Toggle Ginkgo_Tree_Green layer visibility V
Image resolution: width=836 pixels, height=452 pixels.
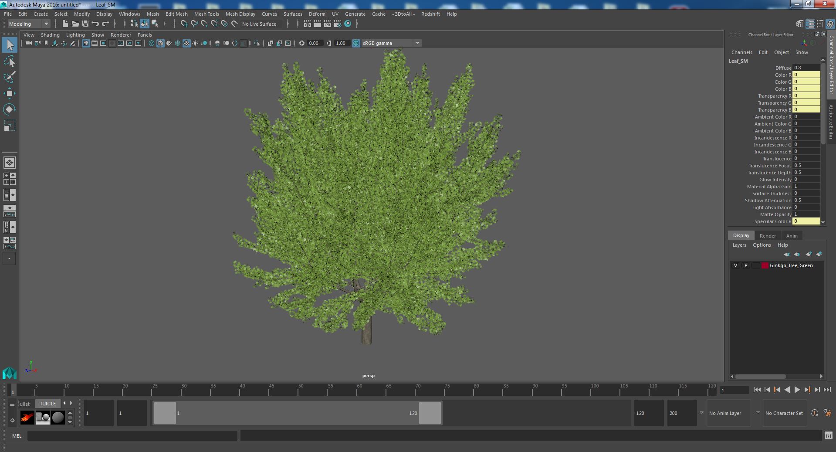(736, 265)
